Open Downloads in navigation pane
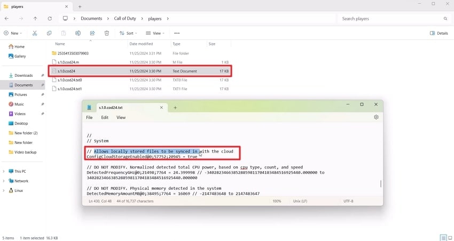The width and height of the screenshot is (454, 241). coord(22,75)
